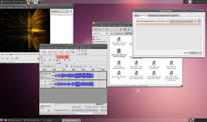The height and width of the screenshot is (122, 207).
Task: Click green Play-at-speed button in Audacity
Action: 85,66
